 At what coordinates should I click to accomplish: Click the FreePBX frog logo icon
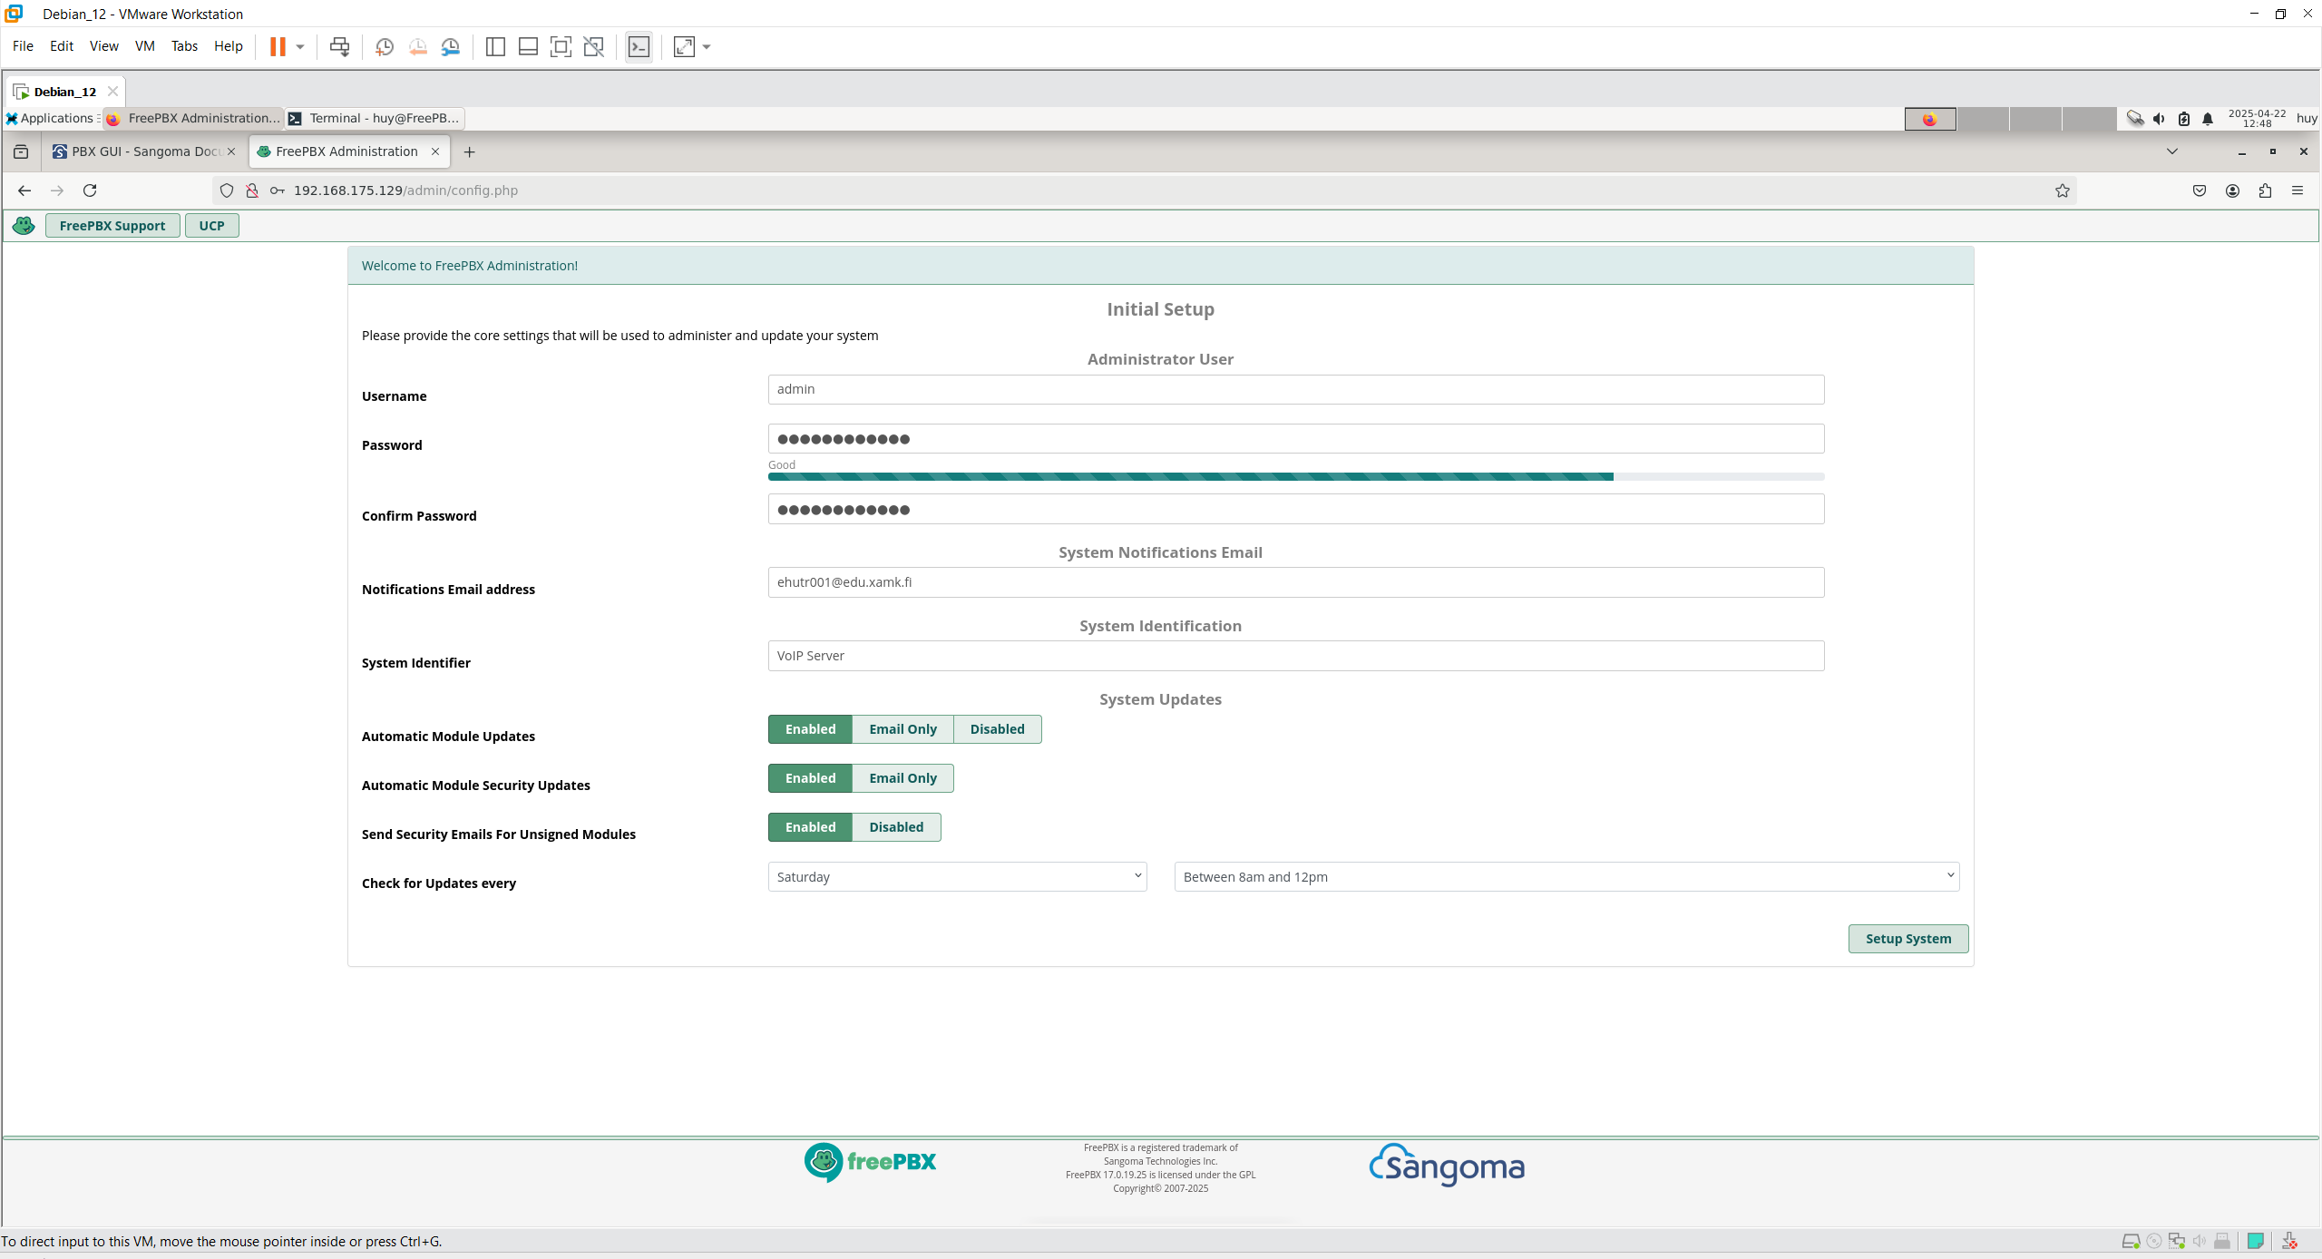[x=24, y=226]
